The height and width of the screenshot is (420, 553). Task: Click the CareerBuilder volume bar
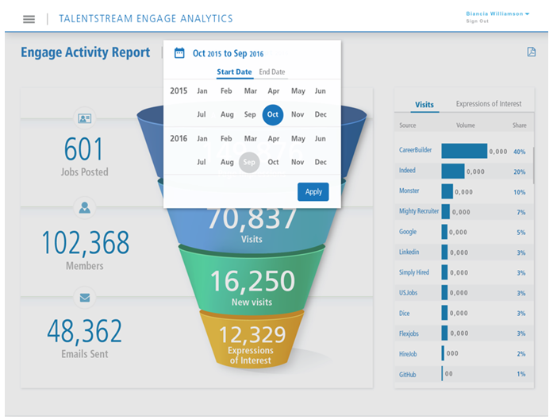pos(464,151)
